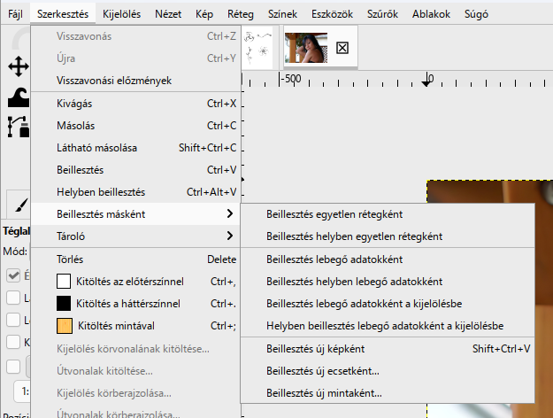
Task: Choose Visszavonási előzmények
Action: (x=135, y=81)
